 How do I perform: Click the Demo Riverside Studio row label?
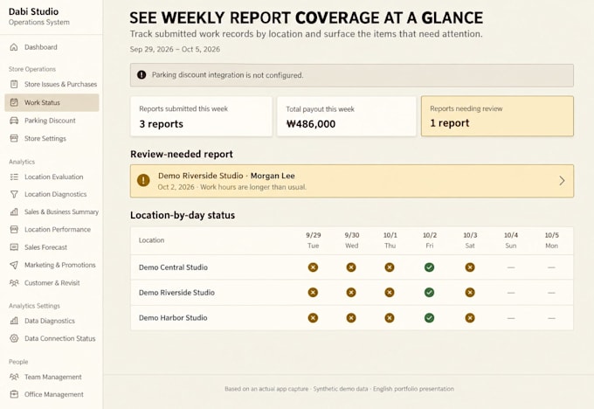pos(176,293)
